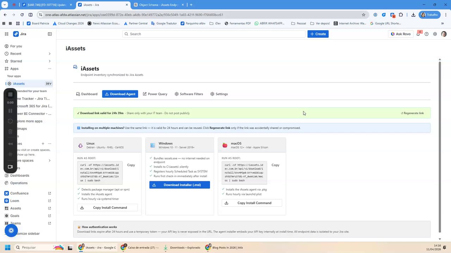This screenshot has height=253, width=451.
Task: Open the Chrome tab search dropdown arrow
Action: [5, 5]
